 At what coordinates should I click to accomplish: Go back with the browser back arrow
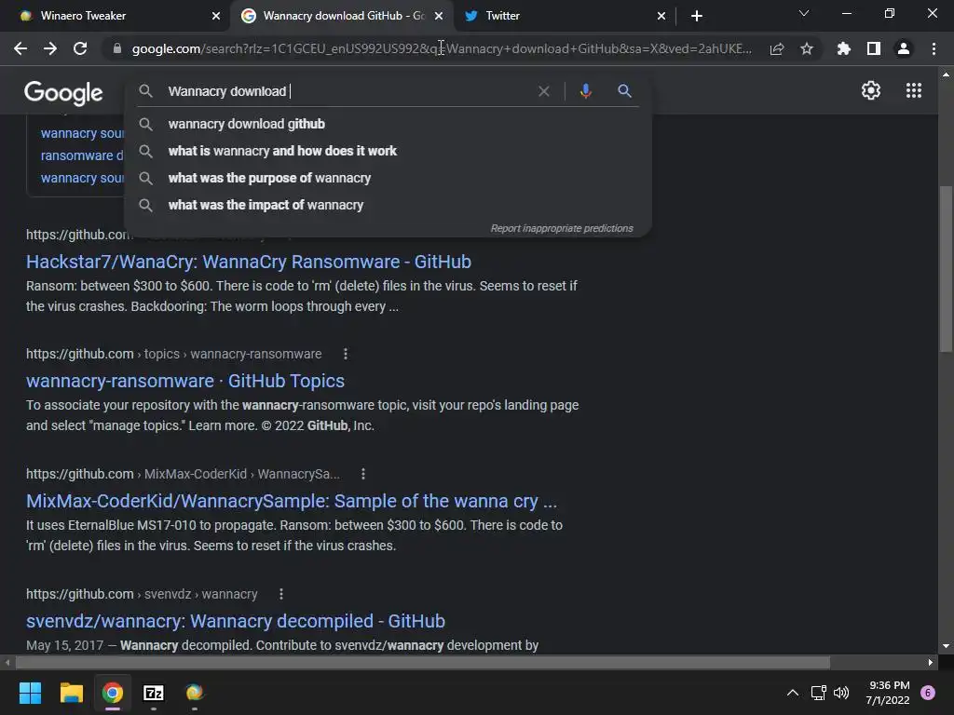point(20,48)
